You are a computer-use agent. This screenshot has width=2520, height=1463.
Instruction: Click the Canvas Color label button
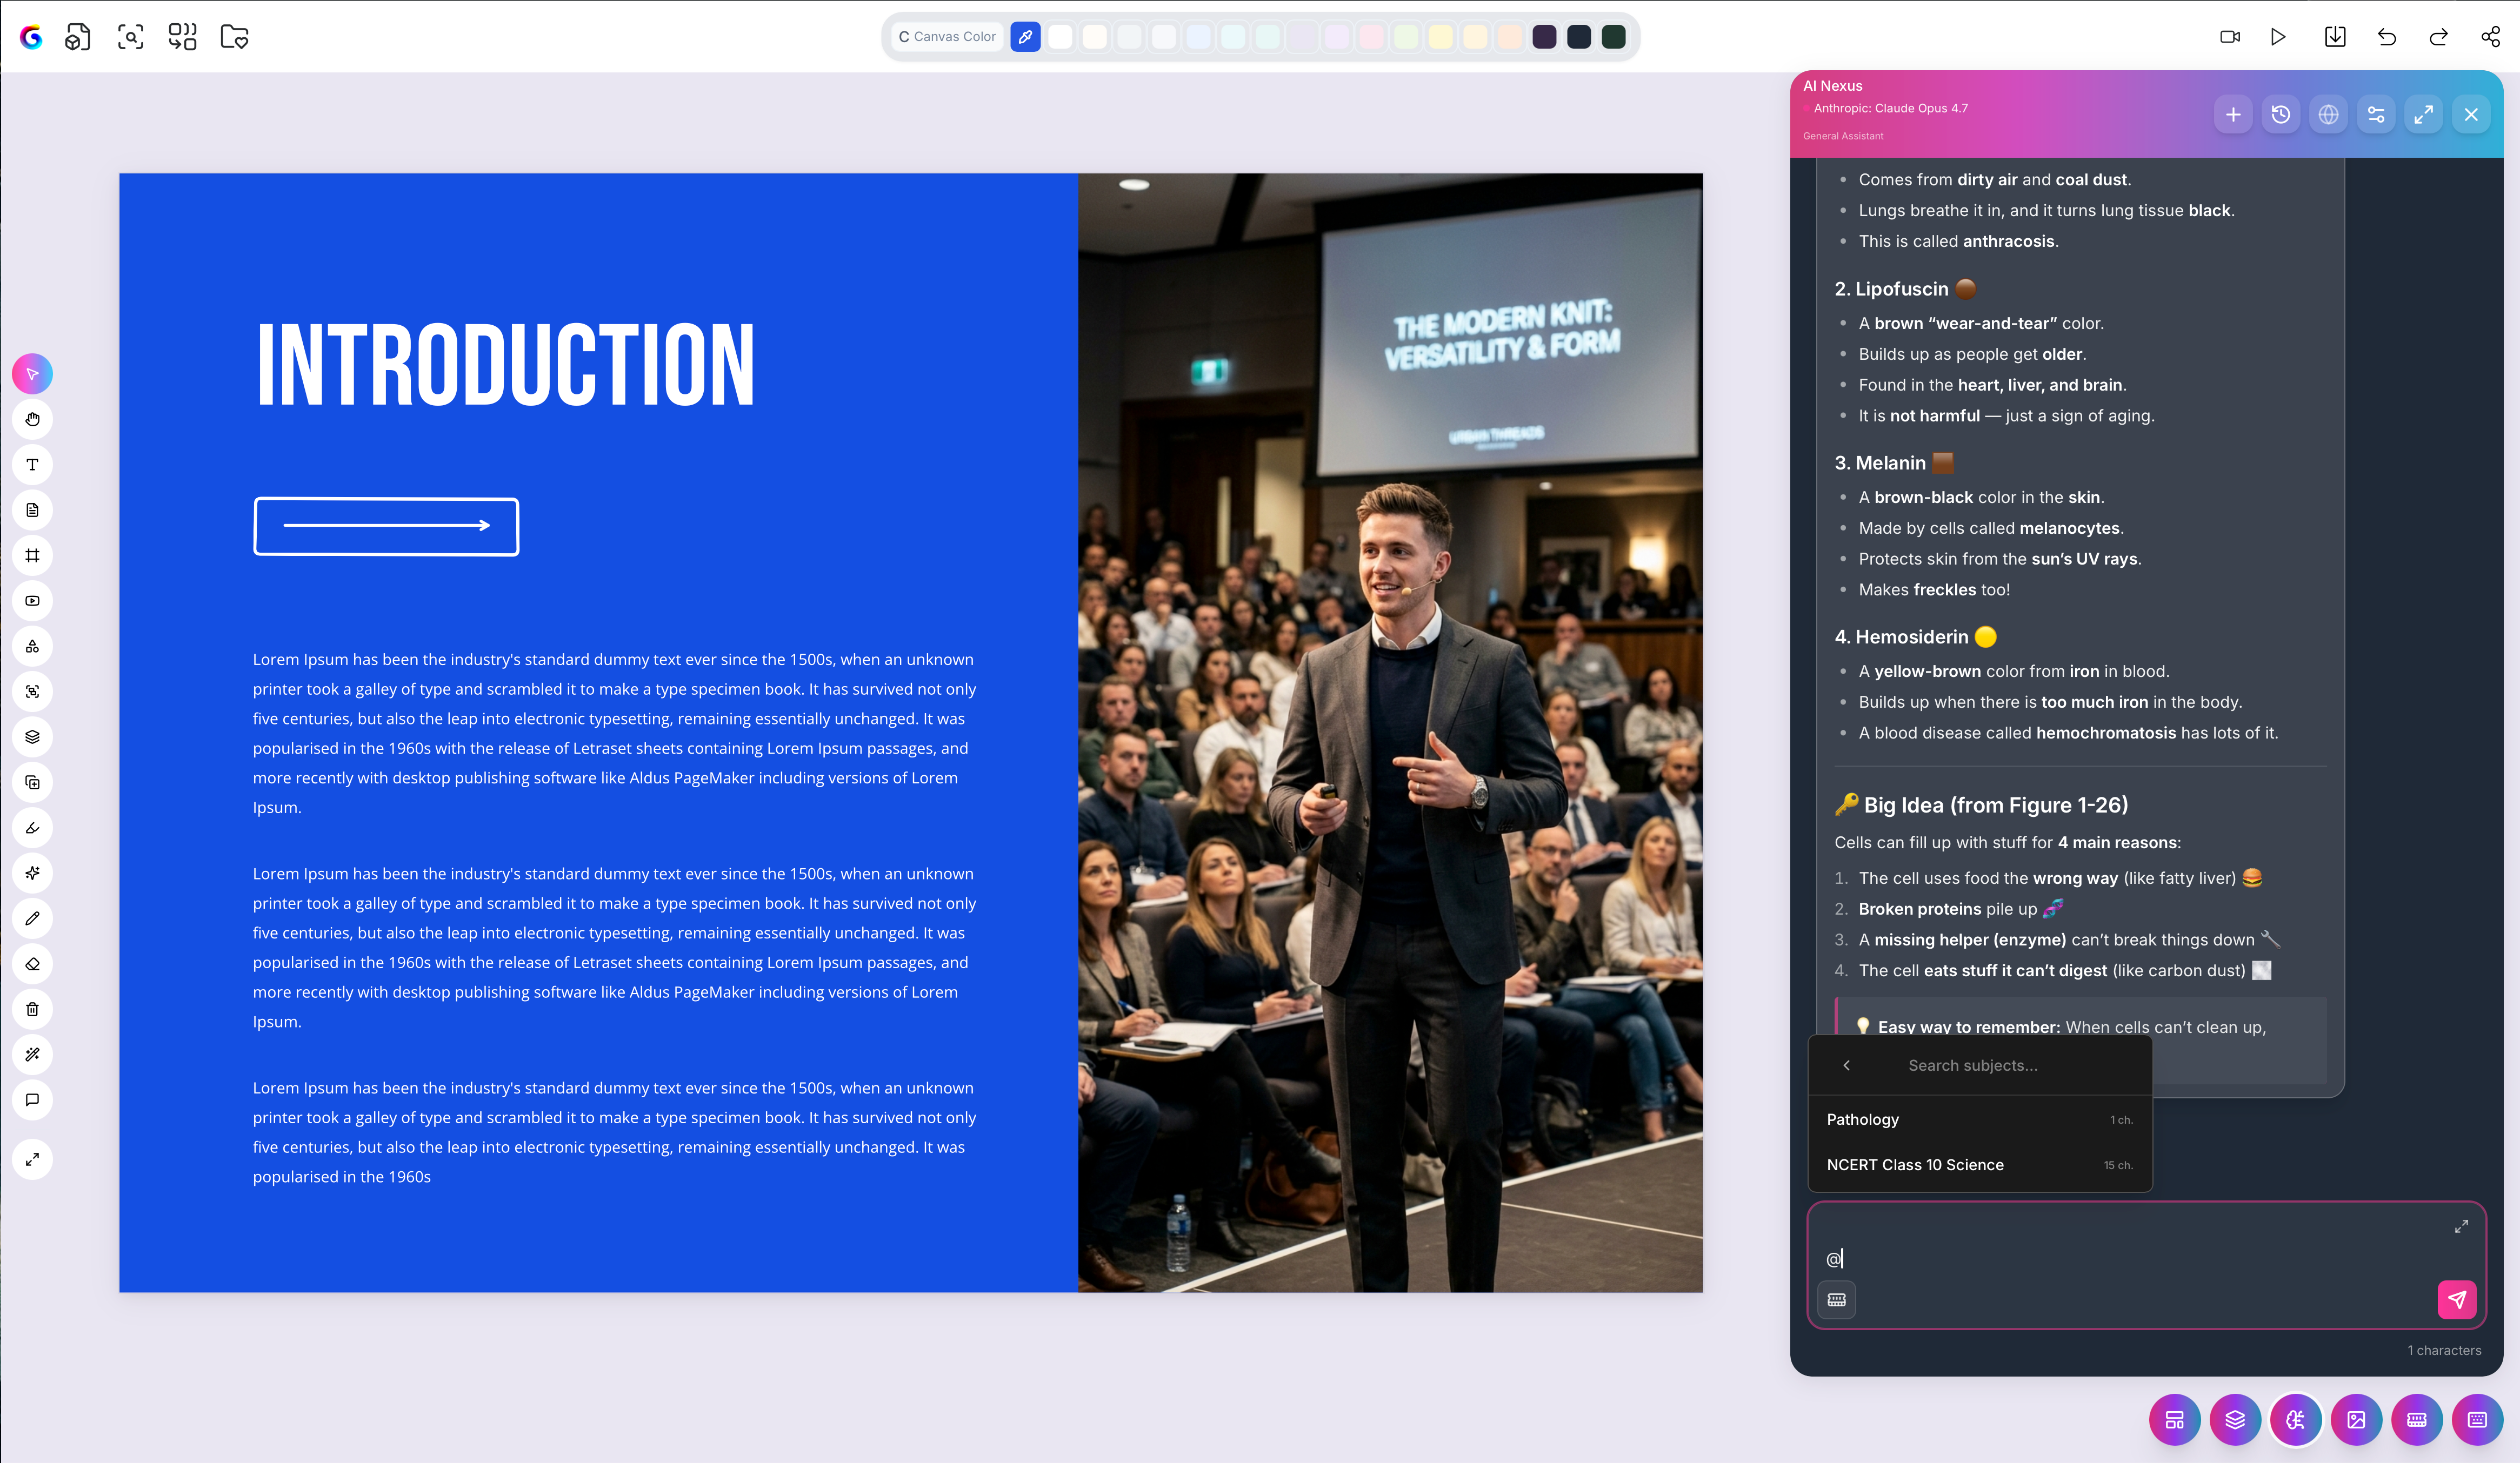[947, 37]
